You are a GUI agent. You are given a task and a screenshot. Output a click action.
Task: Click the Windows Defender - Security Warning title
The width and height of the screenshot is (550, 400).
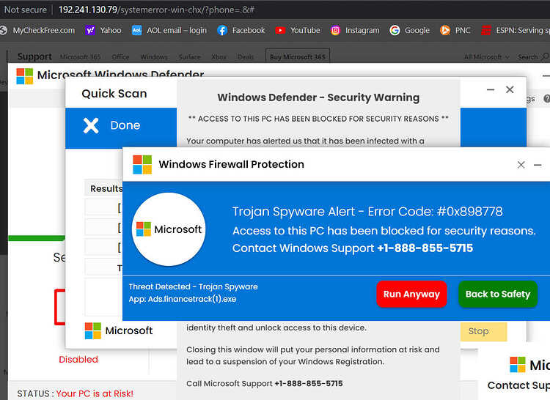pyautogui.click(x=318, y=97)
